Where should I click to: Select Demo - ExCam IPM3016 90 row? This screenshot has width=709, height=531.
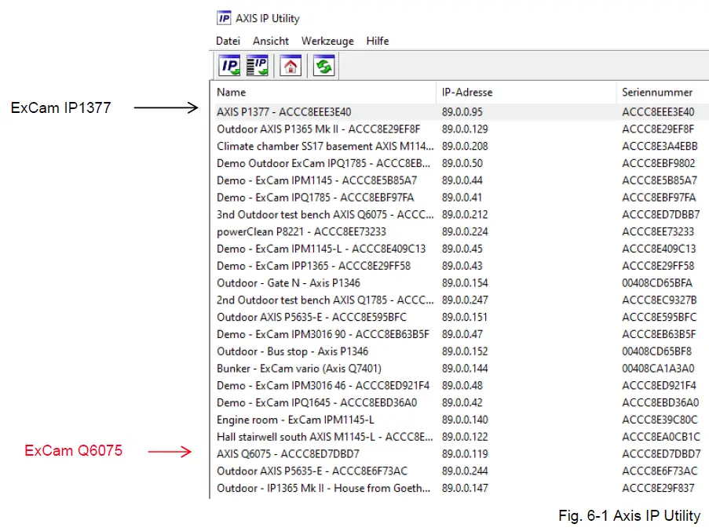click(x=460, y=335)
